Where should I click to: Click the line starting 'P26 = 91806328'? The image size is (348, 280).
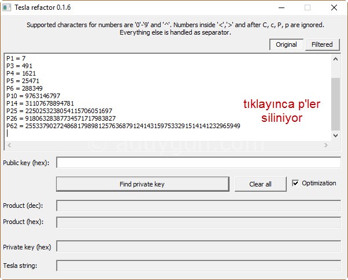[61, 118]
